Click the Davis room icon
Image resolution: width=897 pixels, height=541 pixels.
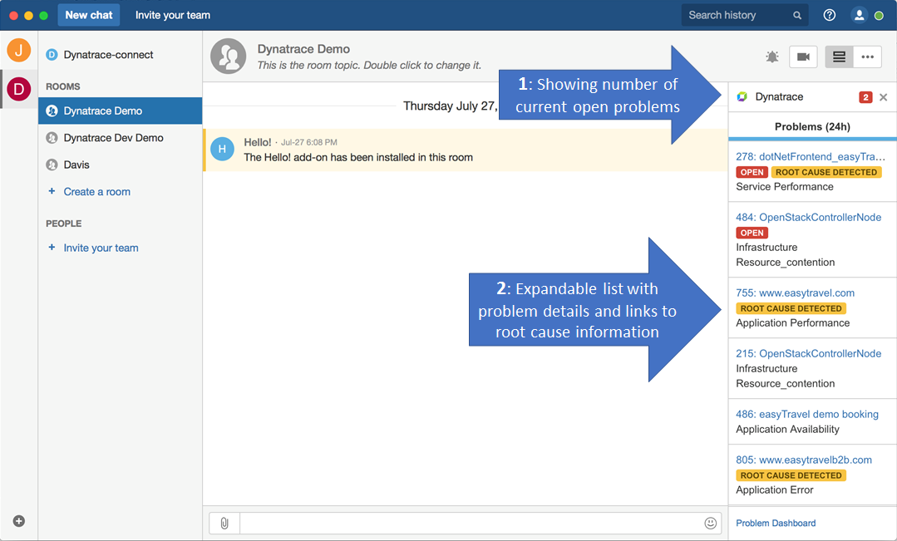[x=52, y=165]
